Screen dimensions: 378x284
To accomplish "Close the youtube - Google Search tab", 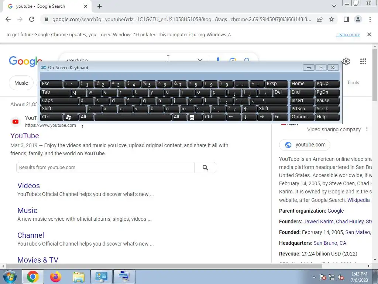I will [86, 6].
